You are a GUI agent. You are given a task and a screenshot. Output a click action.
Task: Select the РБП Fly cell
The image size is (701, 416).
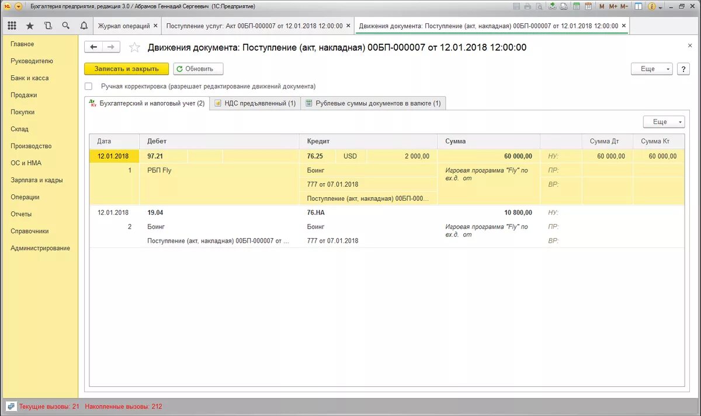(x=219, y=170)
